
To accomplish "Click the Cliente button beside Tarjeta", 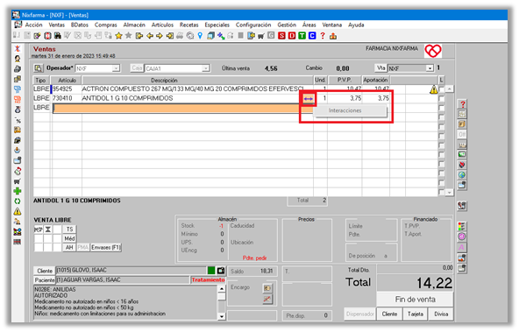I will point(389,314).
